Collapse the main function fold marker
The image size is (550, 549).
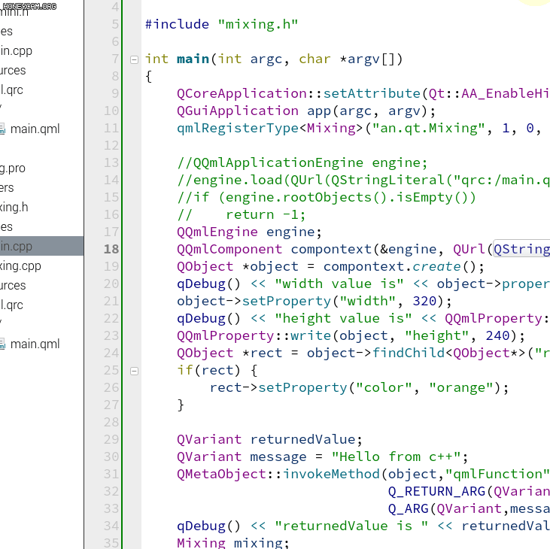[x=134, y=59]
